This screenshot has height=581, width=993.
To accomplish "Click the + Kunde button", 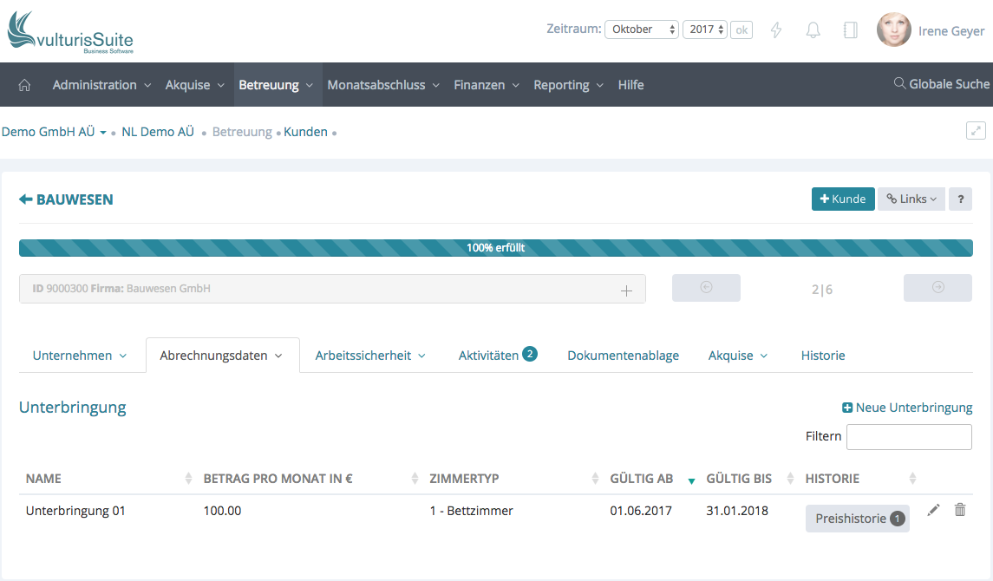I will (842, 199).
